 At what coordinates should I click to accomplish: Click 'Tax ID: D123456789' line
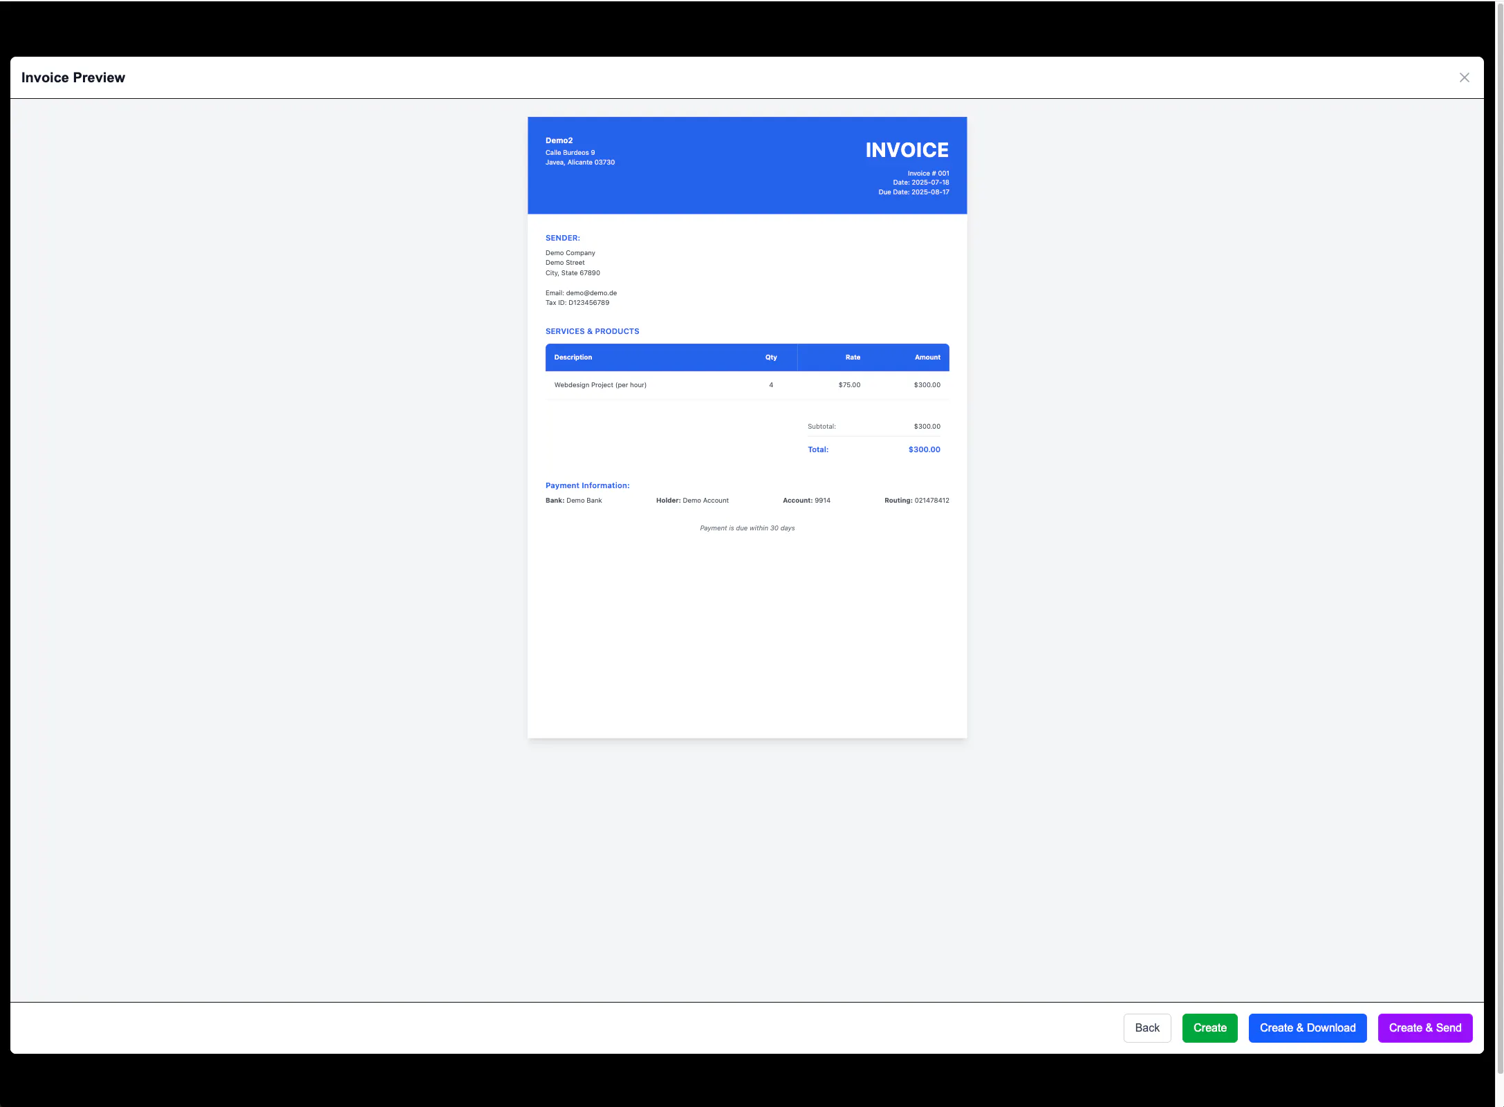(x=577, y=303)
